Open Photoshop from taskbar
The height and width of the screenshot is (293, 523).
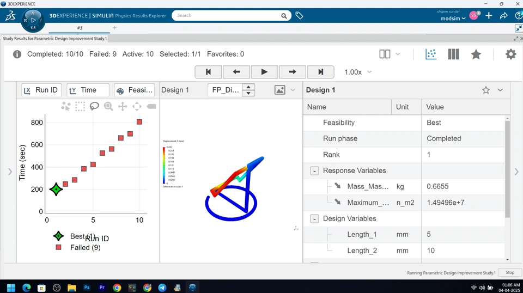point(87,288)
